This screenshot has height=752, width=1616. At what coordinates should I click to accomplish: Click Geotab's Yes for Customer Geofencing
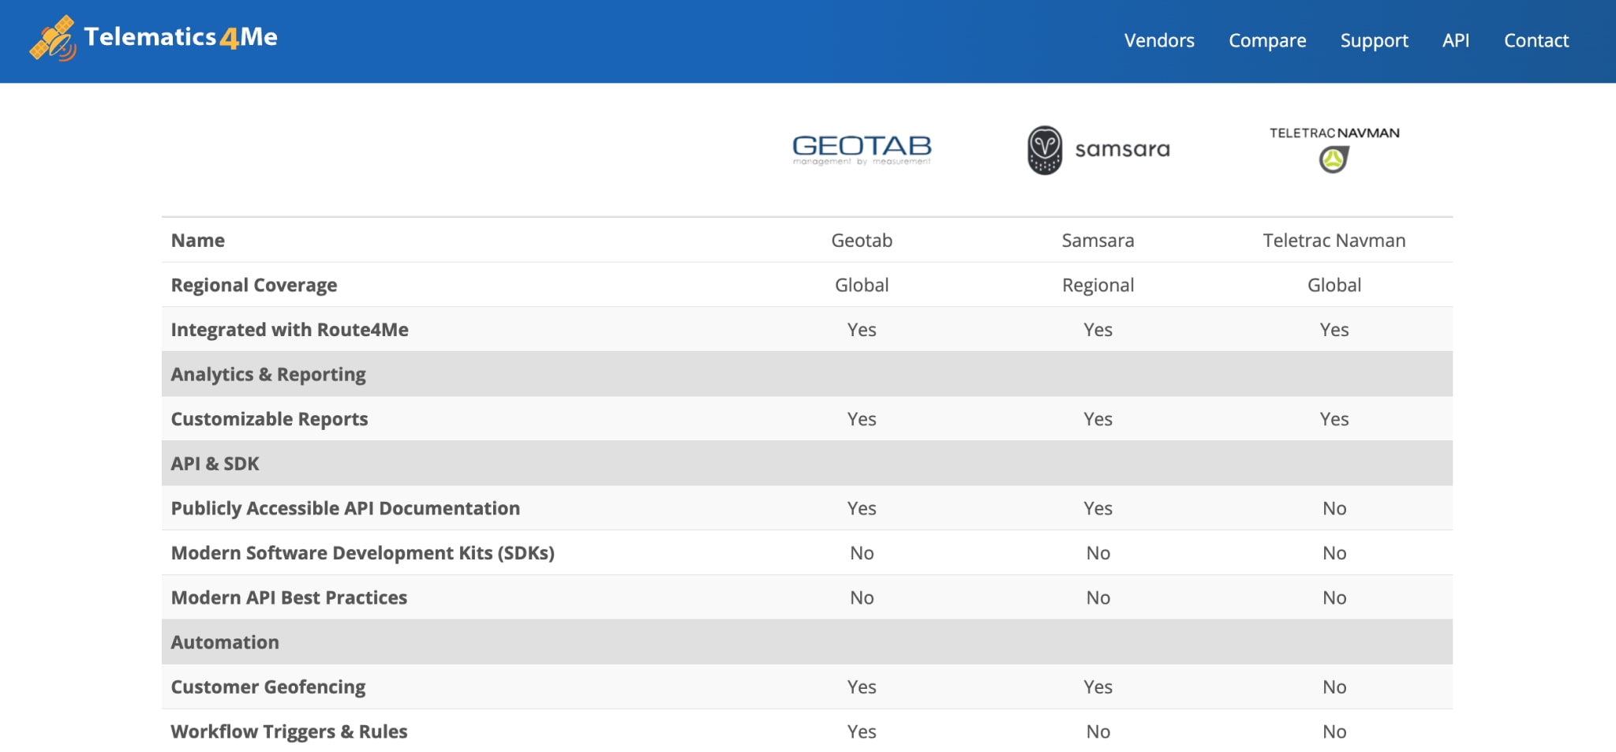point(862,687)
